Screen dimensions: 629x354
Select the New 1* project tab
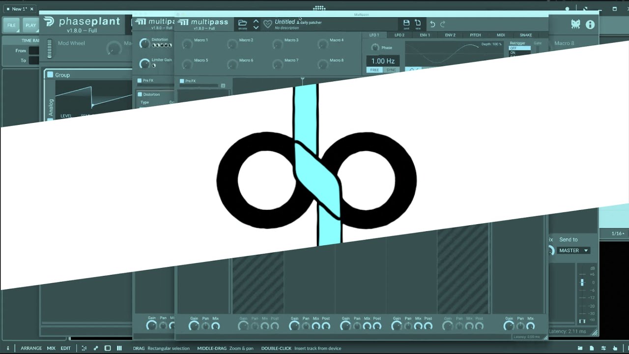[20, 9]
